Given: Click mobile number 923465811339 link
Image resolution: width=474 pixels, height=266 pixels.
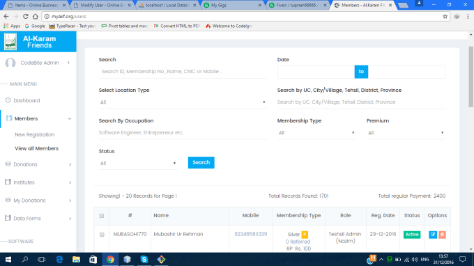Looking at the screenshot, I should point(251,234).
